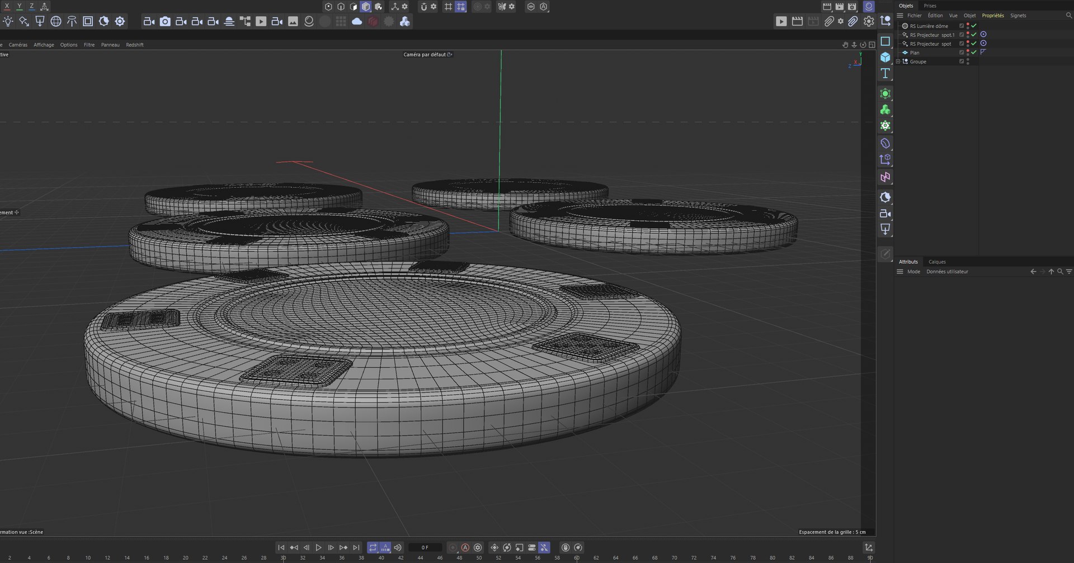Search objects with magnifier icon
The height and width of the screenshot is (563, 1074).
[x=1068, y=16]
